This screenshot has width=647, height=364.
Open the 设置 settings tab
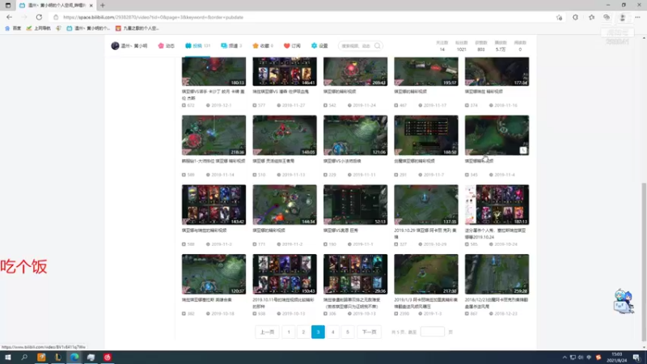pyautogui.click(x=319, y=46)
